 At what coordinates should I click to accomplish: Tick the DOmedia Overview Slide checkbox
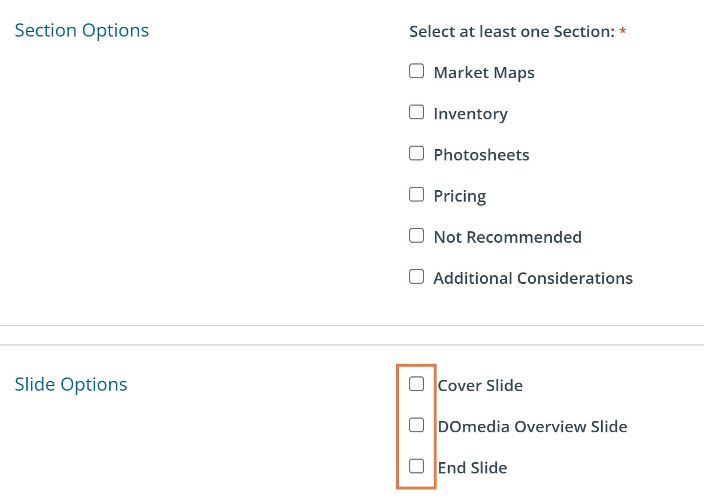(417, 425)
